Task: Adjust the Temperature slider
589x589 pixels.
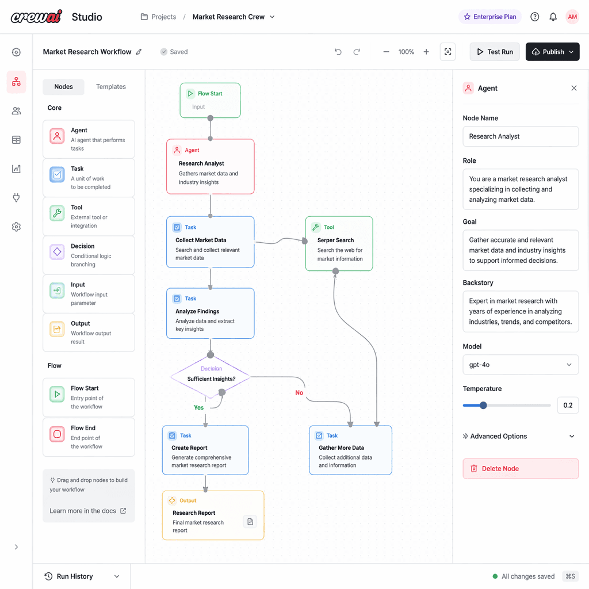Action: click(483, 405)
